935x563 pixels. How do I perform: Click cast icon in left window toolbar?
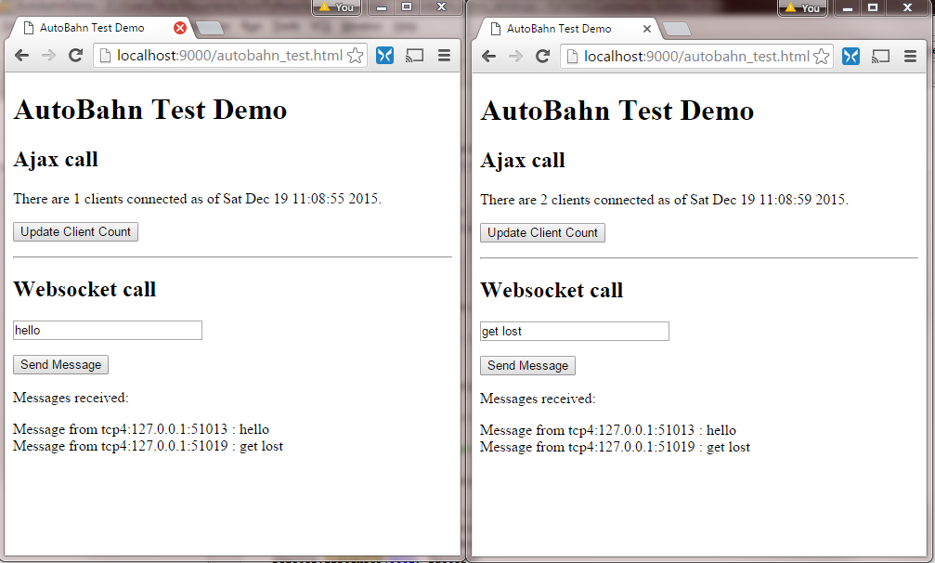[414, 56]
